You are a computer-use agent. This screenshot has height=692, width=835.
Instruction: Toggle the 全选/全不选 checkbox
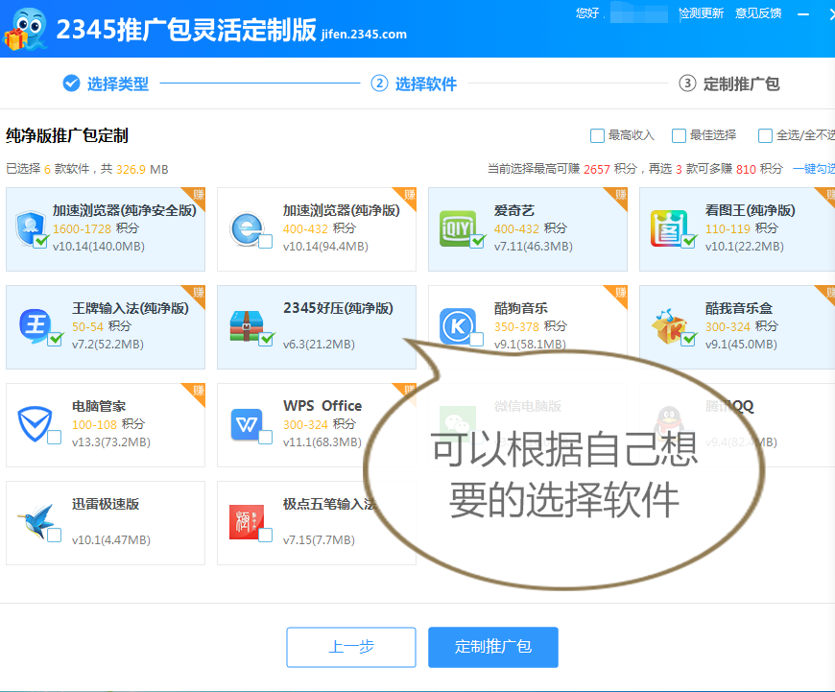[x=765, y=136]
